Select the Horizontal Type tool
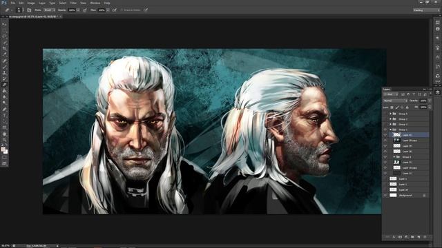 point(4,115)
